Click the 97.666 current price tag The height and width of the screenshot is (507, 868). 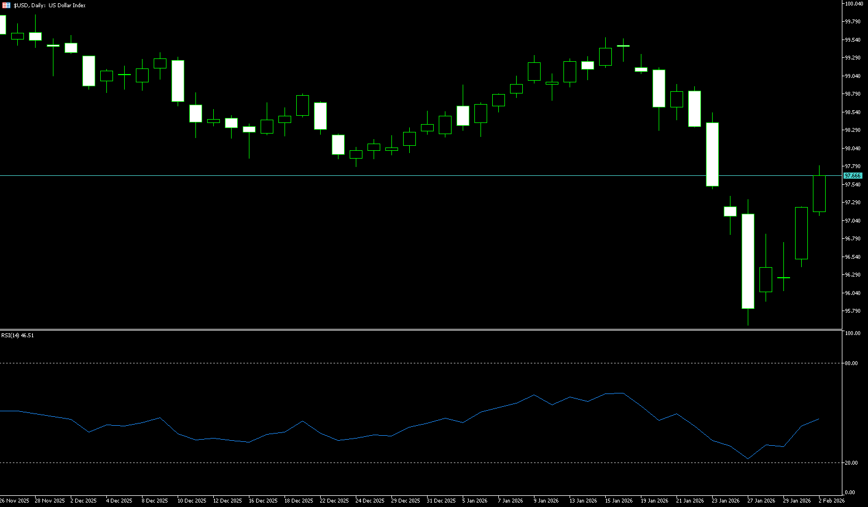(x=852, y=175)
